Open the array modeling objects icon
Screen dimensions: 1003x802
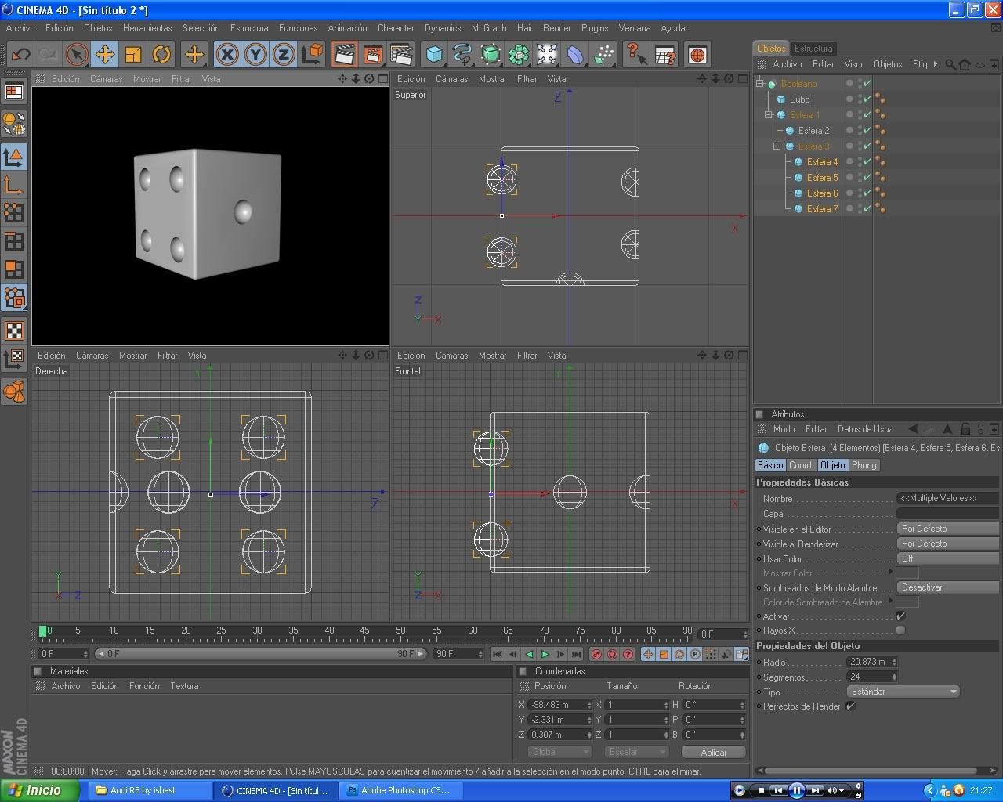click(x=519, y=55)
